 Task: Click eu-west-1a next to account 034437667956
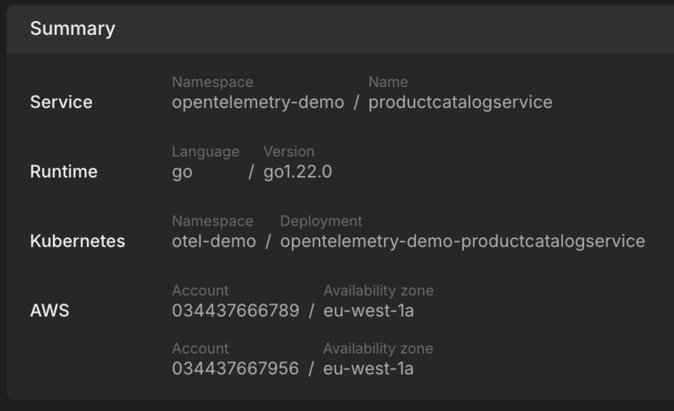tap(368, 368)
